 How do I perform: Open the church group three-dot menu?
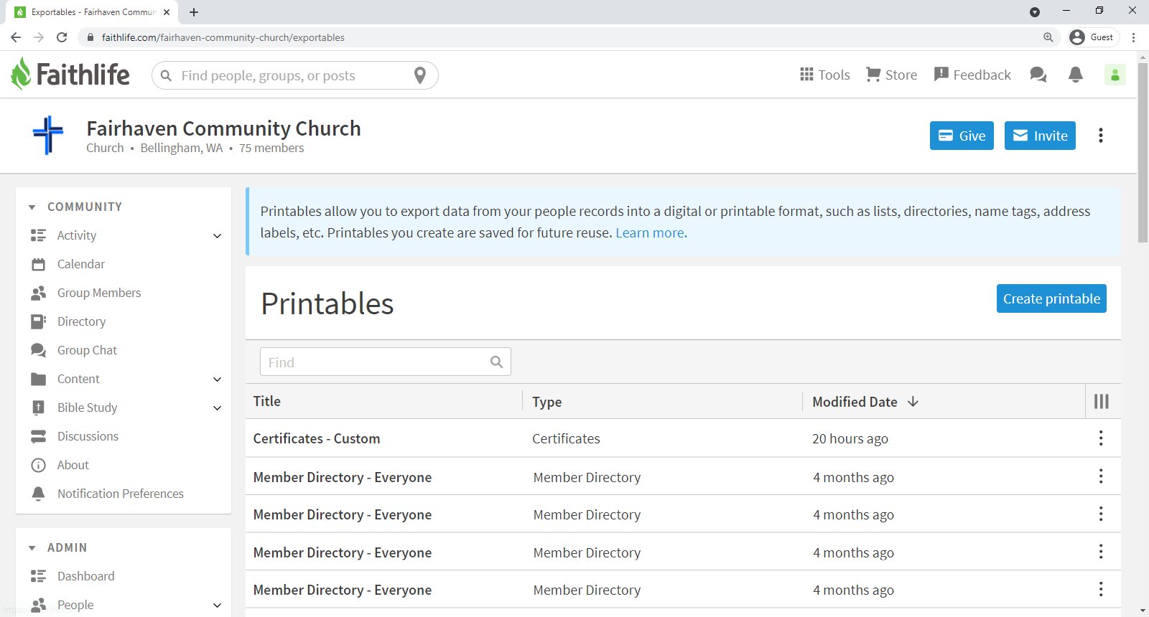click(x=1101, y=136)
